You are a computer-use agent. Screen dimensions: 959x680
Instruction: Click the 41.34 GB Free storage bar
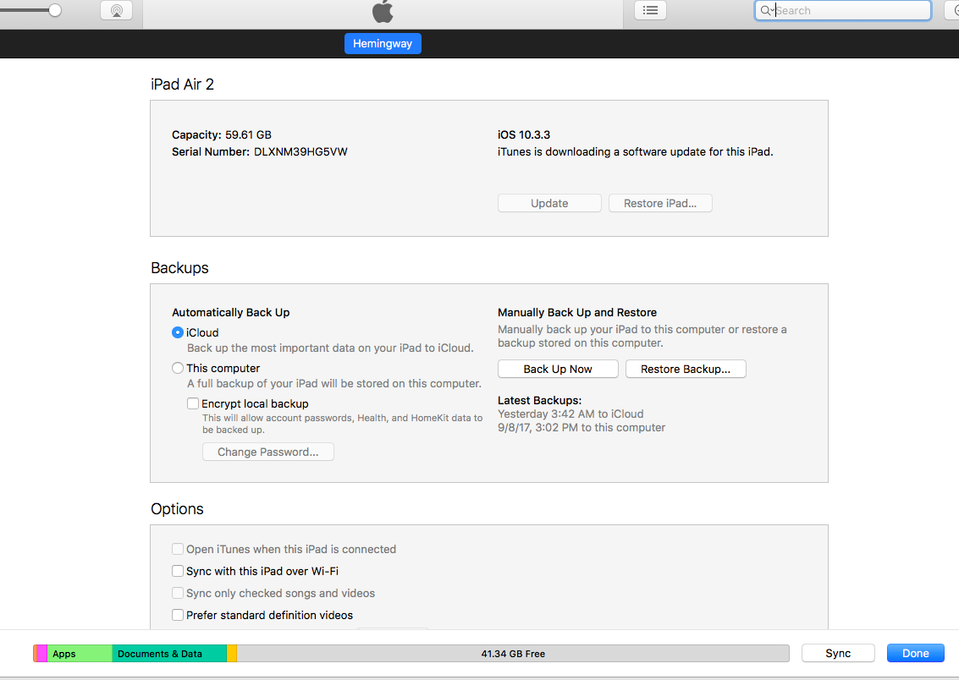click(513, 654)
